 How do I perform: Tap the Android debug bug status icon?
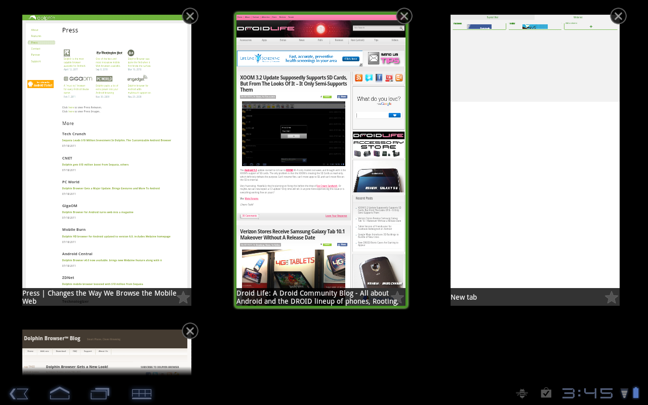coord(522,393)
